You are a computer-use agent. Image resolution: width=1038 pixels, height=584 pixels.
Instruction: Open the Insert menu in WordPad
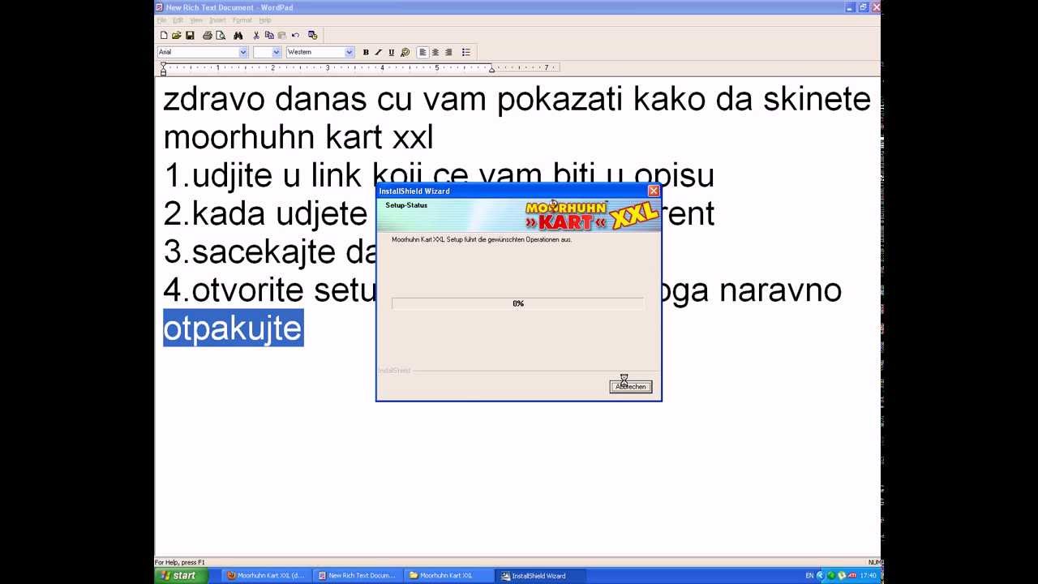click(217, 20)
